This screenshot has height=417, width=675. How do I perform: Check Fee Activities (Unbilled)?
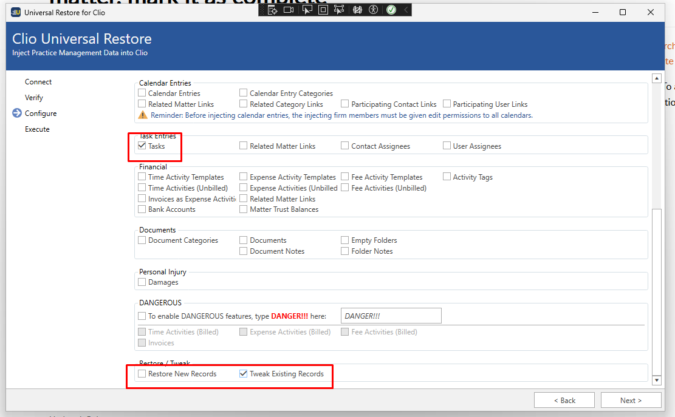click(x=345, y=188)
